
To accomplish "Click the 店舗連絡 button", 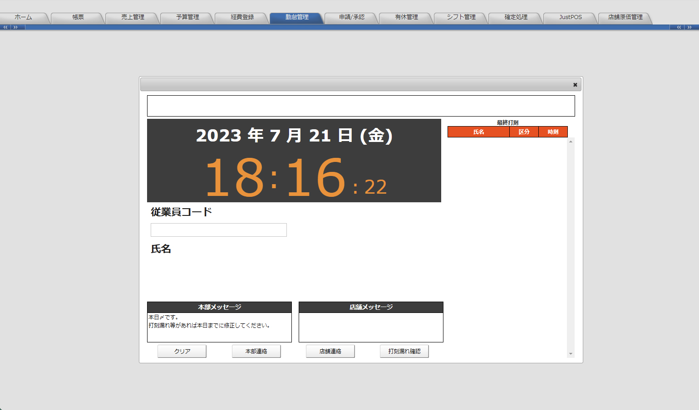I will [x=330, y=351].
